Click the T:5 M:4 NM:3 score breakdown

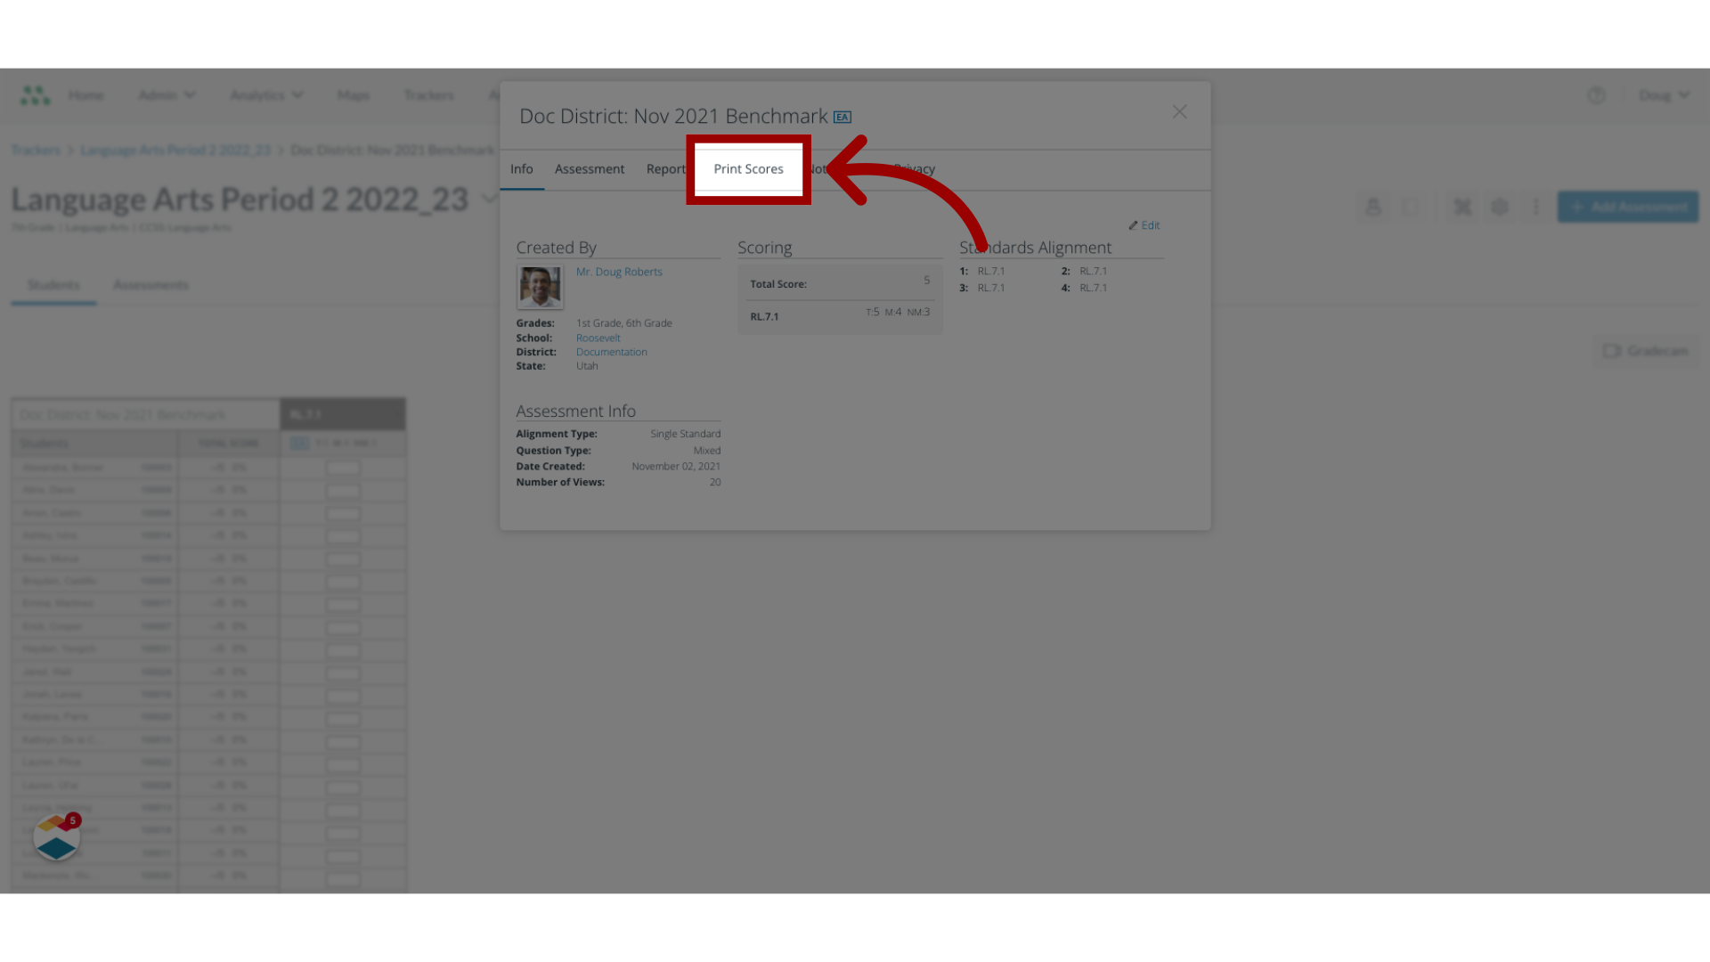pyautogui.click(x=898, y=312)
